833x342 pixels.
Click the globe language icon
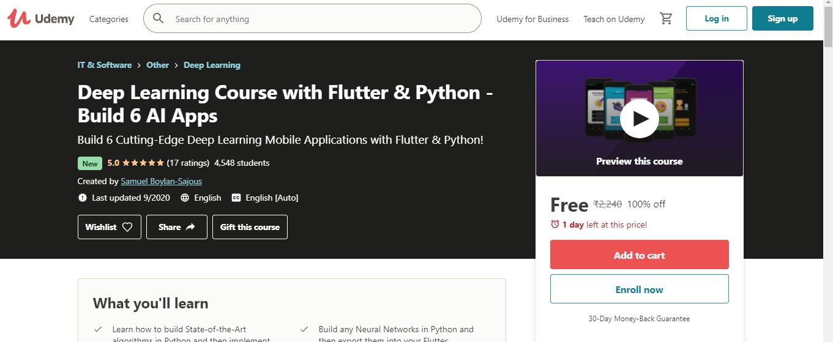184,198
